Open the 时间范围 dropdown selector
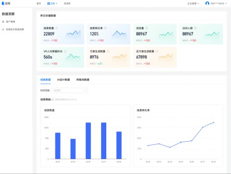The height and width of the screenshot is (174, 231). tap(70, 90)
